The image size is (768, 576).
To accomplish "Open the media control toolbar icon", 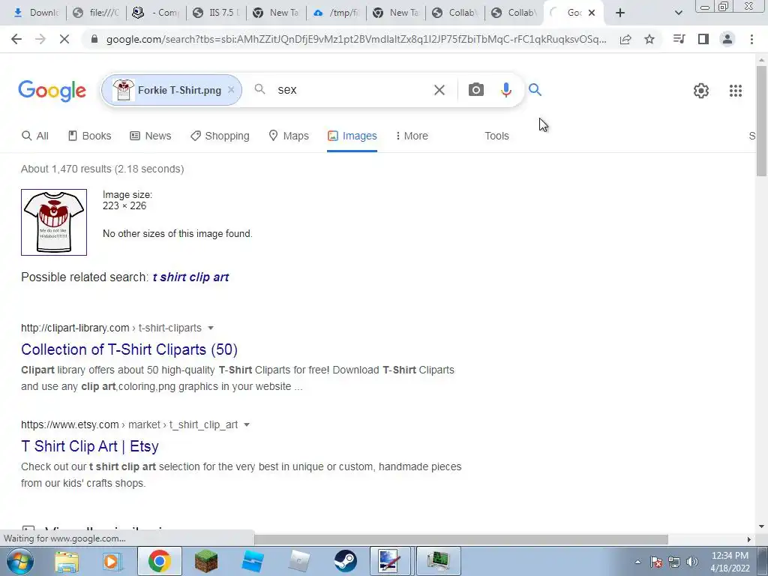I will click(x=679, y=39).
